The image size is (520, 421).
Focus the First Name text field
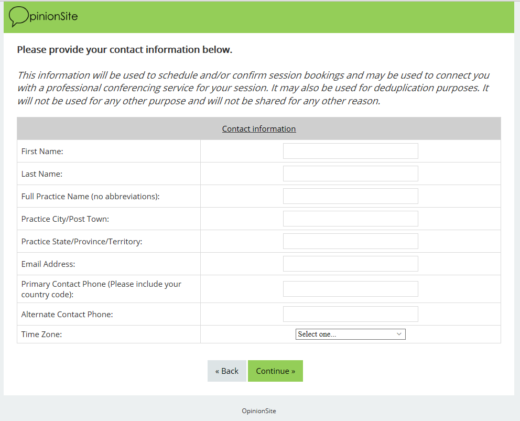tap(350, 151)
